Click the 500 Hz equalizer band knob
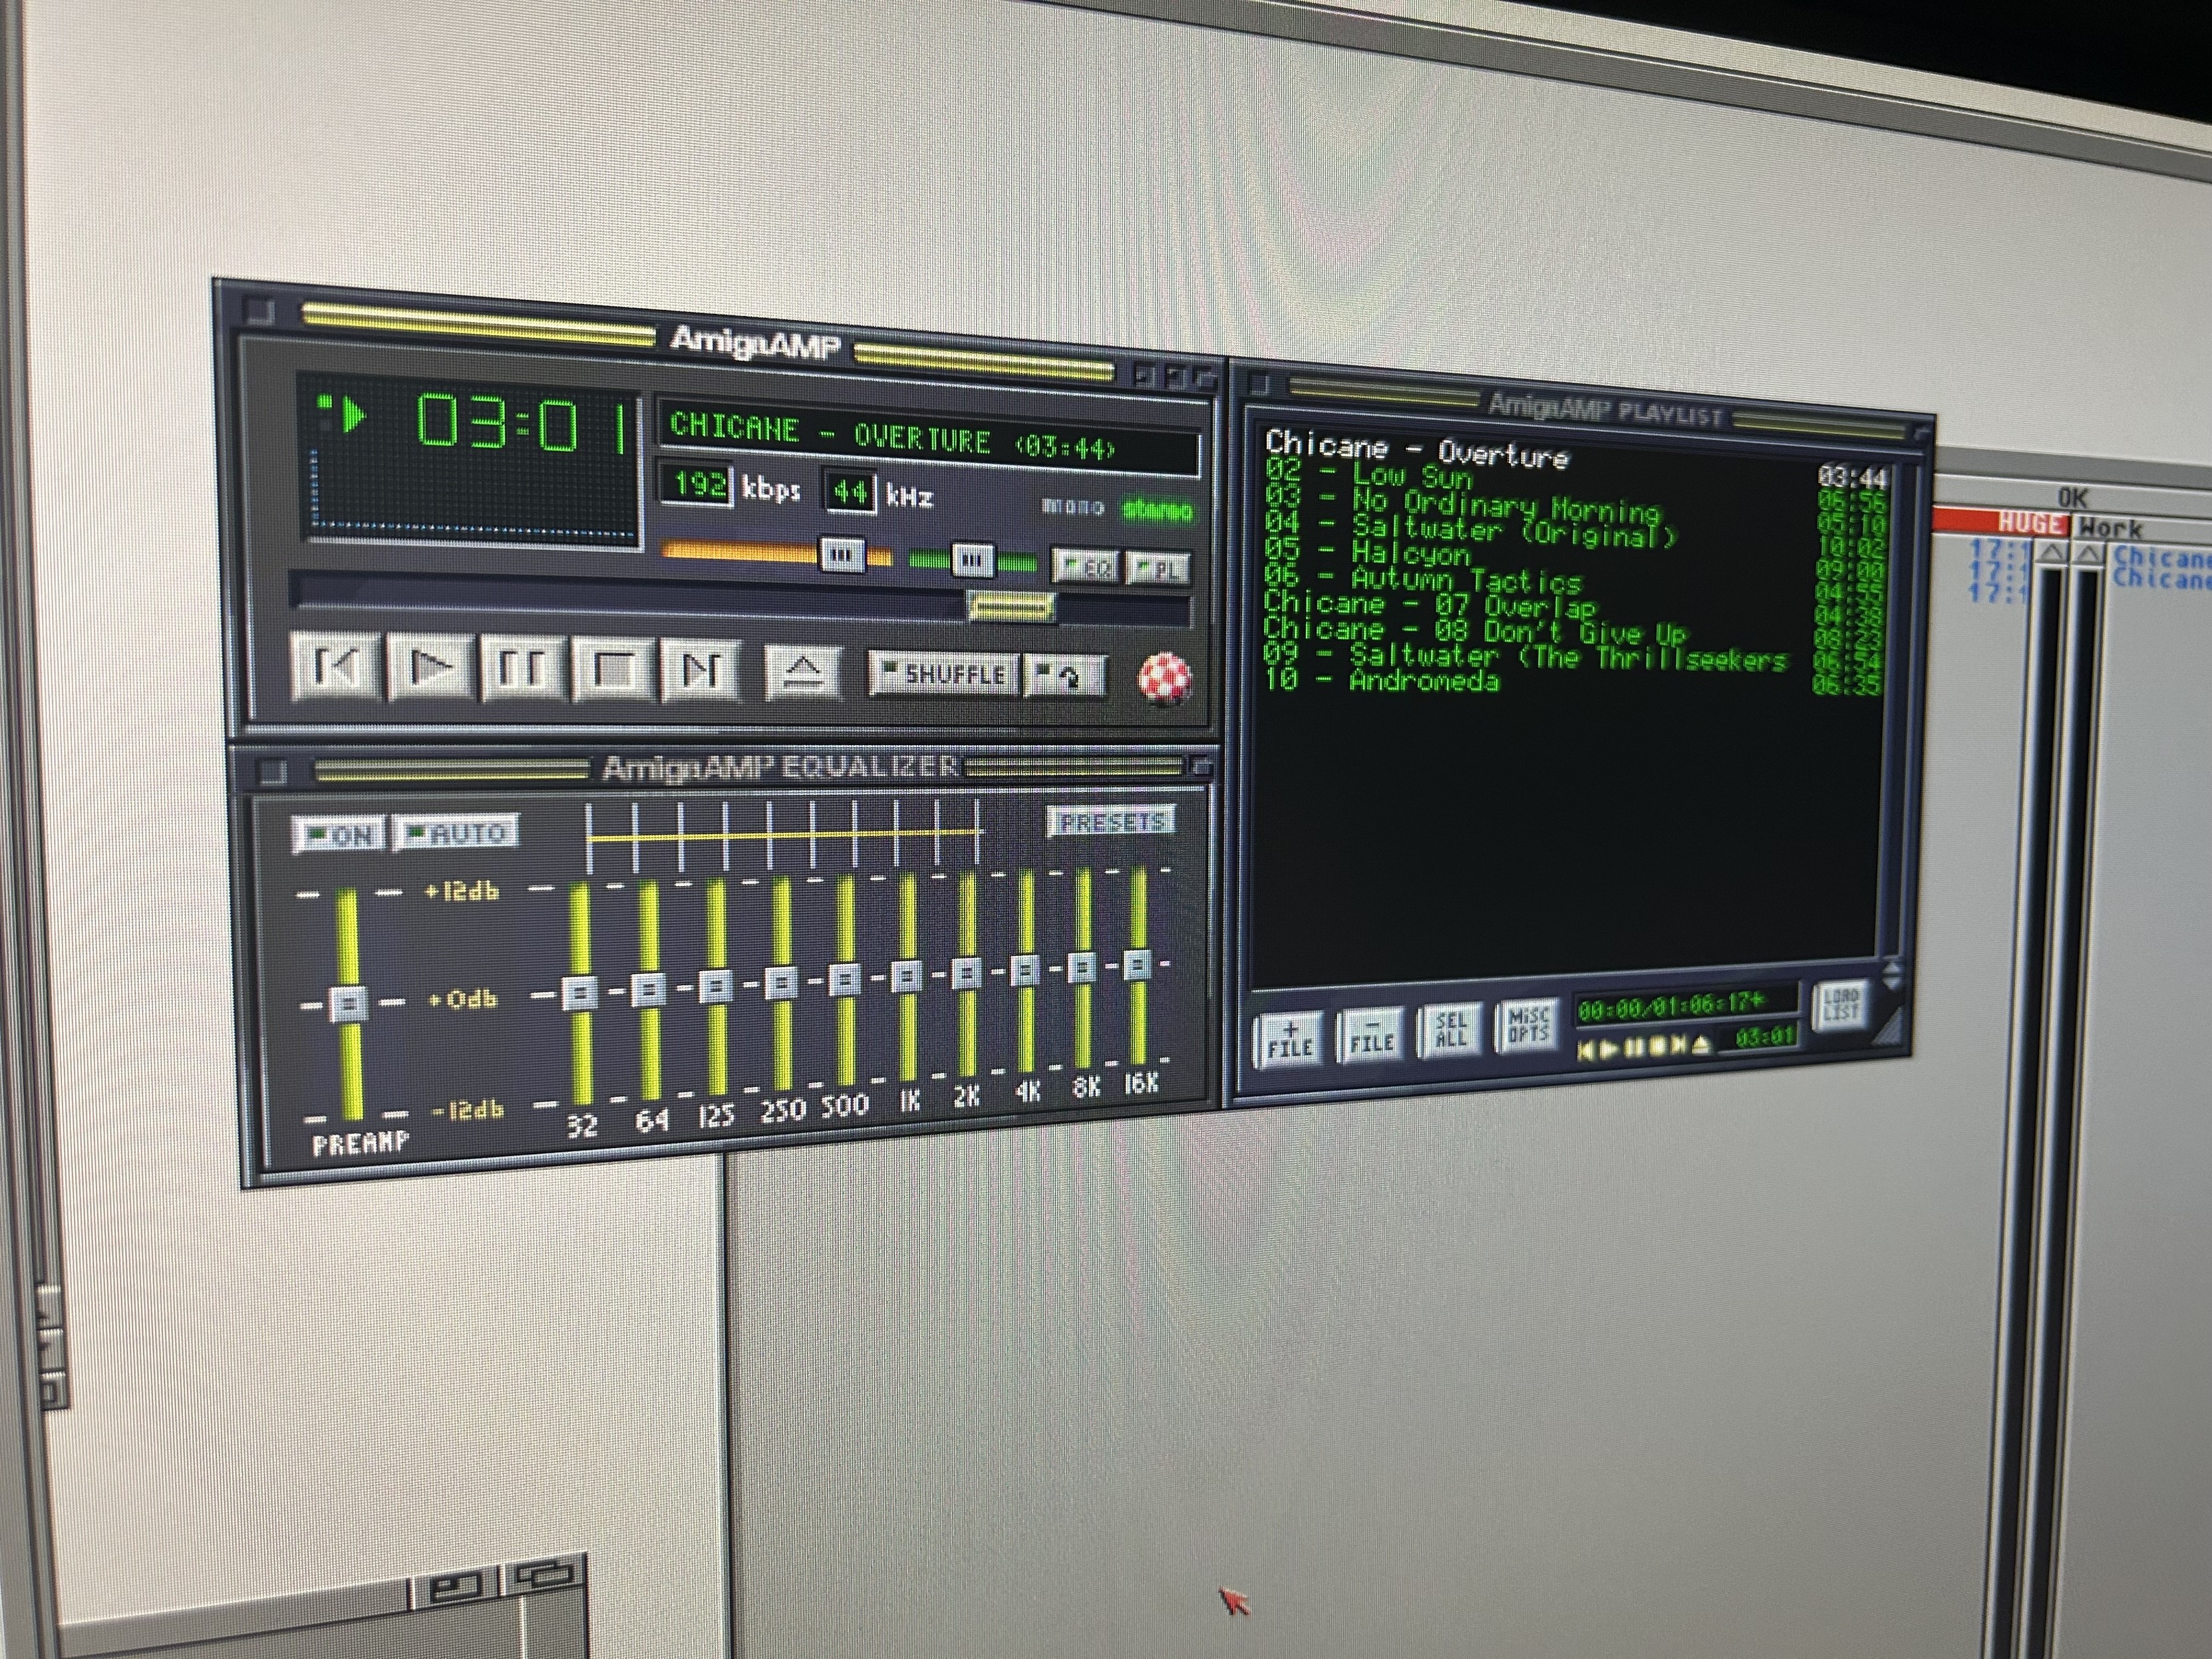 pos(845,980)
